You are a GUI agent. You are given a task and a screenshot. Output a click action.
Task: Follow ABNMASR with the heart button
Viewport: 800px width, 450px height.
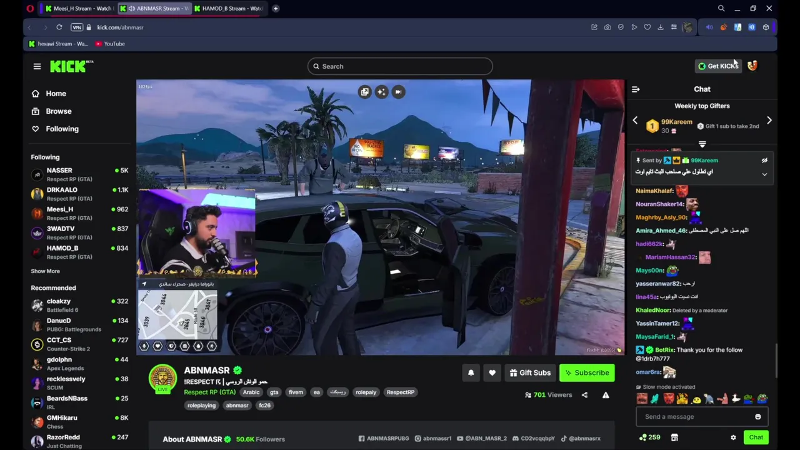[x=492, y=372]
